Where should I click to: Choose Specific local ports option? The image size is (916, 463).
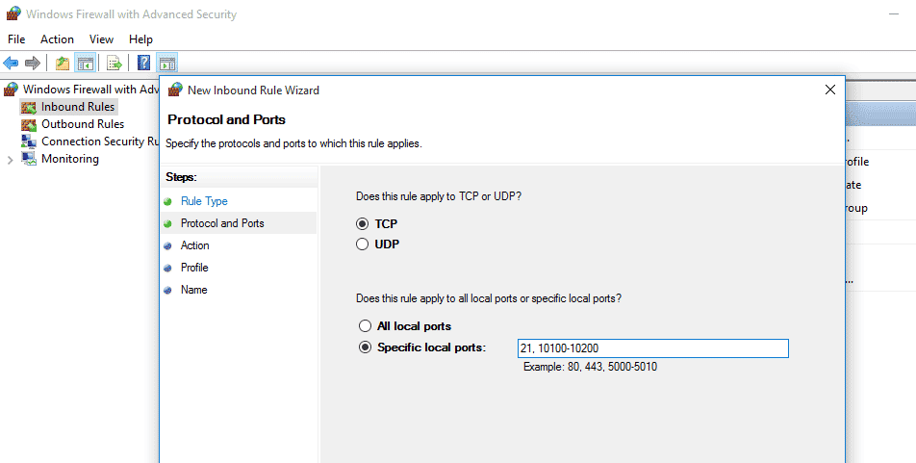365,347
